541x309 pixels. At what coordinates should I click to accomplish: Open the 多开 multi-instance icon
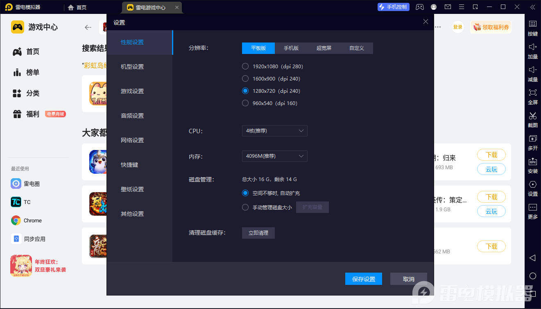[x=532, y=139]
